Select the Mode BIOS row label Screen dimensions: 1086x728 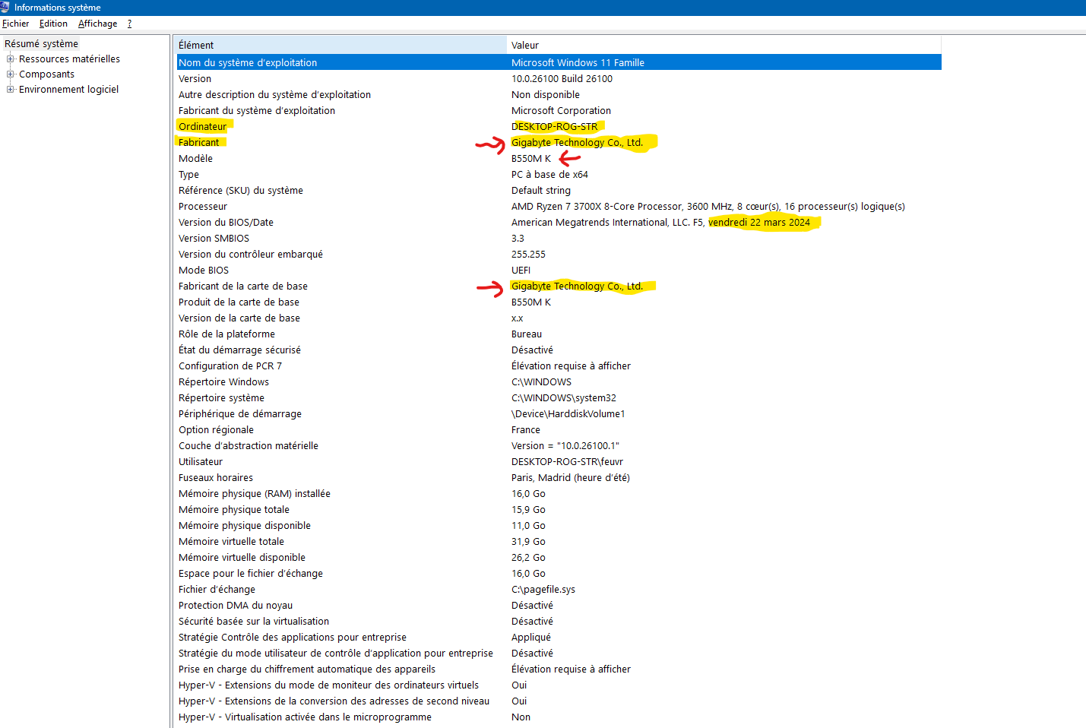click(x=204, y=271)
